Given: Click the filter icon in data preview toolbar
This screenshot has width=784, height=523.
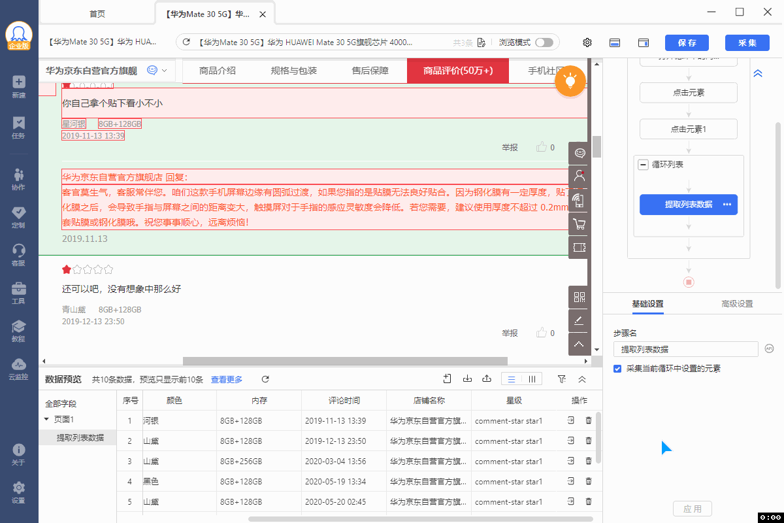Looking at the screenshot, I should point(562,379).
